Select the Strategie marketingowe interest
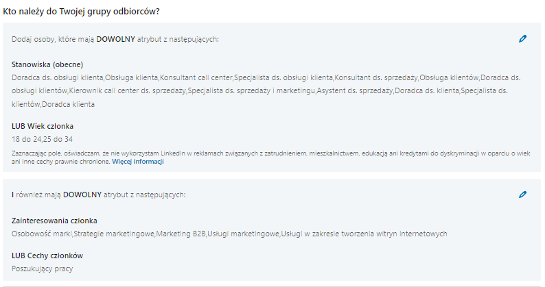 114,234
